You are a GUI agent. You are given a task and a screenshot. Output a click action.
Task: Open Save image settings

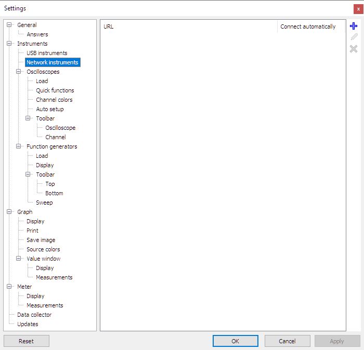point(41,240)
